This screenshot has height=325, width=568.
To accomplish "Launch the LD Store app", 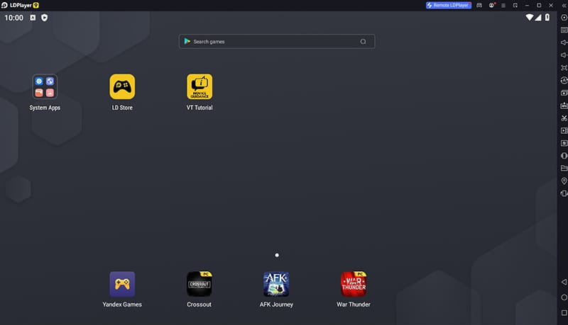I will tap(122, 86).
